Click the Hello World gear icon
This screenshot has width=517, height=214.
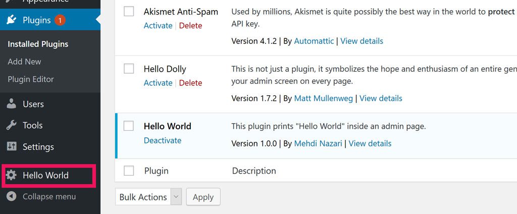click(11, 175)
